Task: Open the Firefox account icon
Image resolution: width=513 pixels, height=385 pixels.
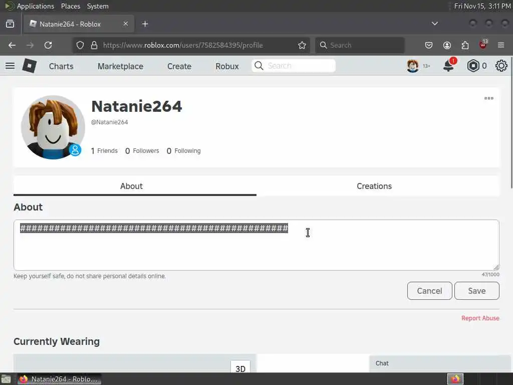Action: tap(447, 45)
